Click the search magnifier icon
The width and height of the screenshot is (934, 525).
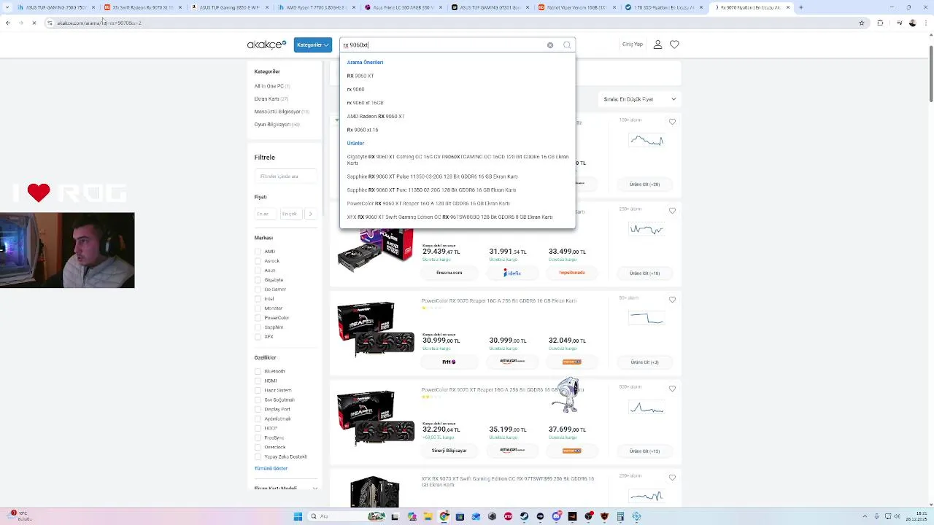coord(567,45)
